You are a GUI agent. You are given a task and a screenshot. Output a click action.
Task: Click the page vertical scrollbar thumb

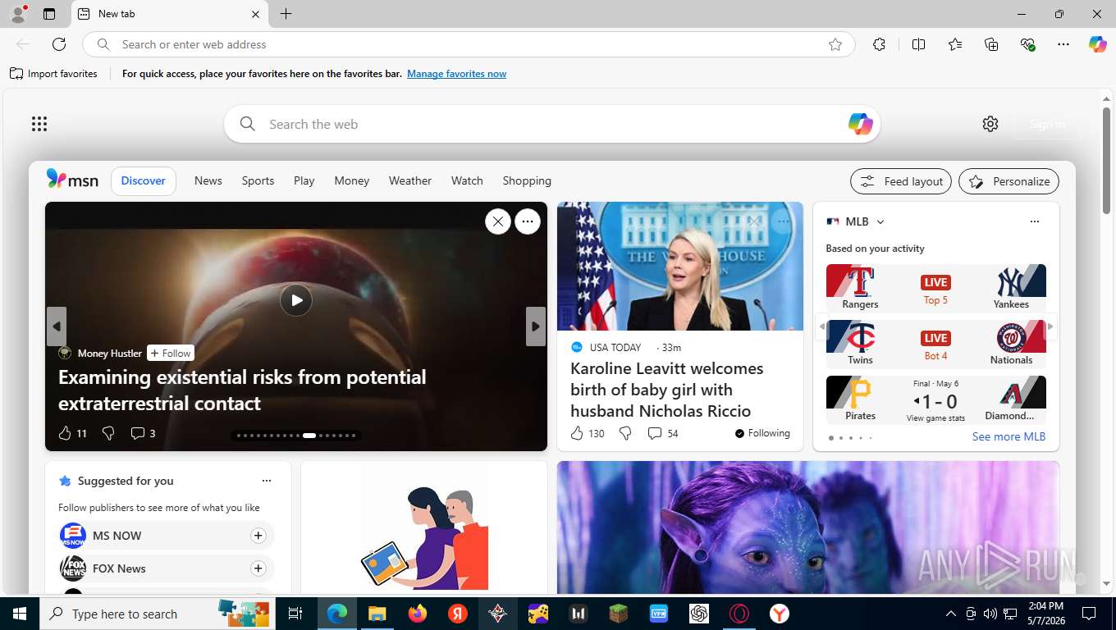click(1106, 161)
